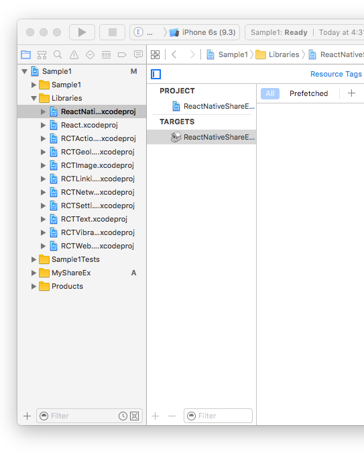This screenshot has width=364, height=456.
Task: Open the Find navigator magnifier icon
Action: (58, 54)
